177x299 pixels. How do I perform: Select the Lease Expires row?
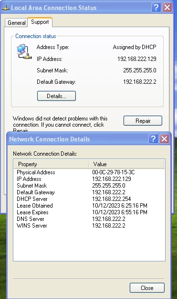coord(89,212)
